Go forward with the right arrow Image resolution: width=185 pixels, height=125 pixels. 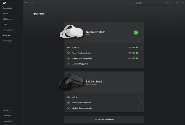[x=32, y=3]
